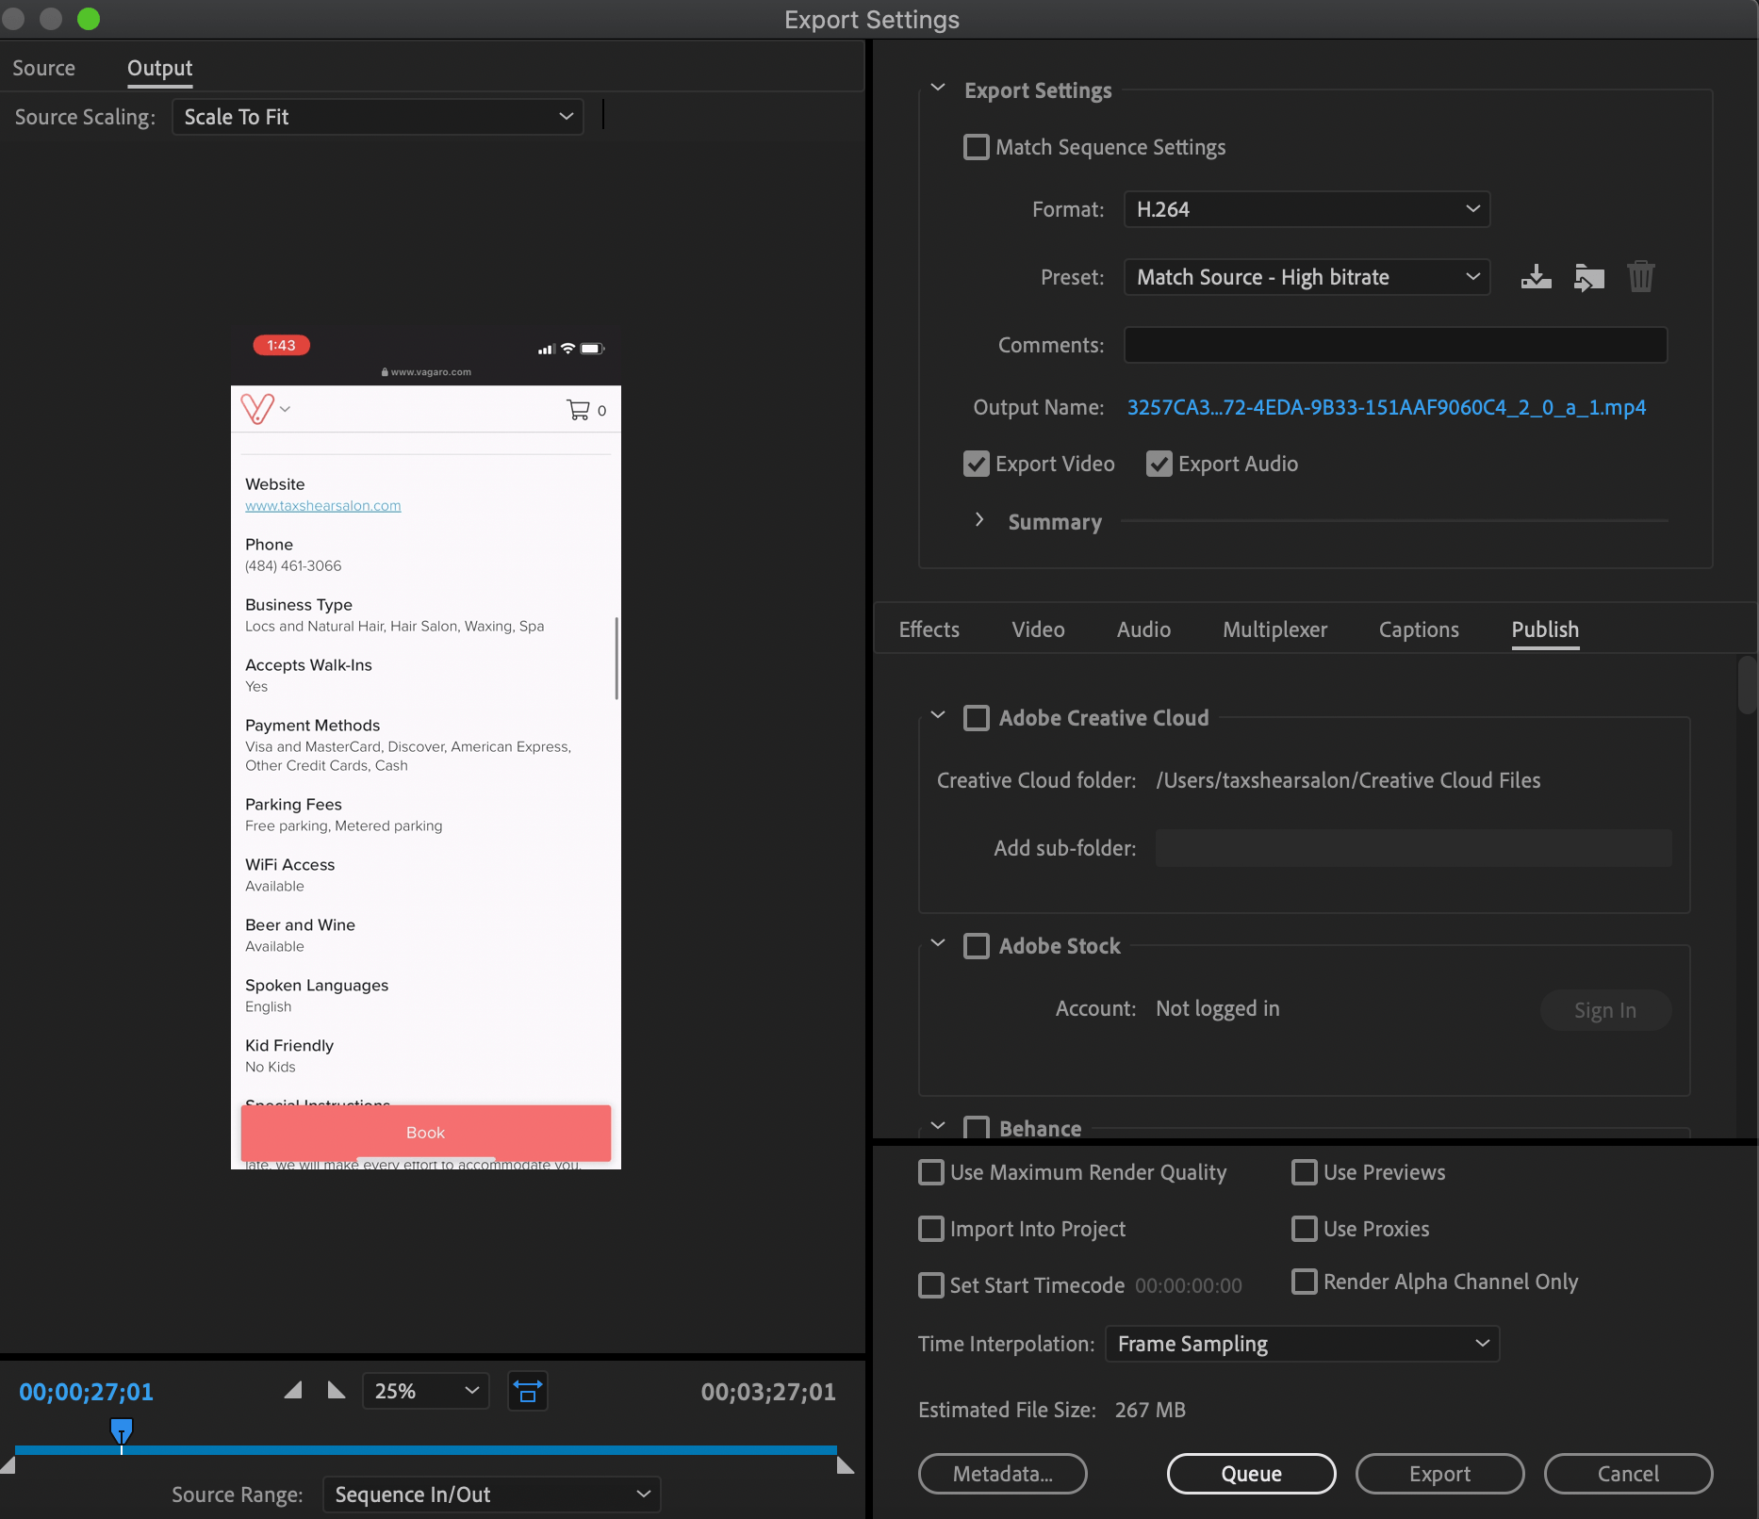The height and width of the screenshot is (1519, 1759).
Task: Save a custom export preset
Action: coord(1535,276)
